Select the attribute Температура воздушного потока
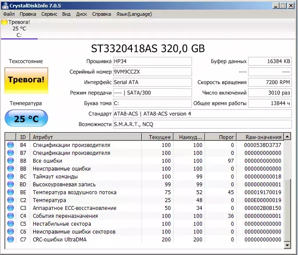 (74, 192)
